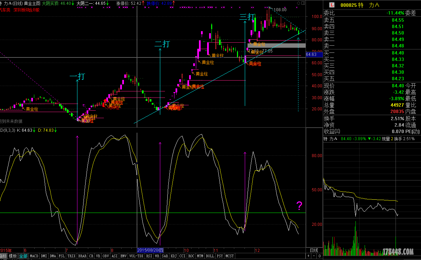421x260 pixels.
Task: Select the KDJ indicator tab
Action: [174, 256]
